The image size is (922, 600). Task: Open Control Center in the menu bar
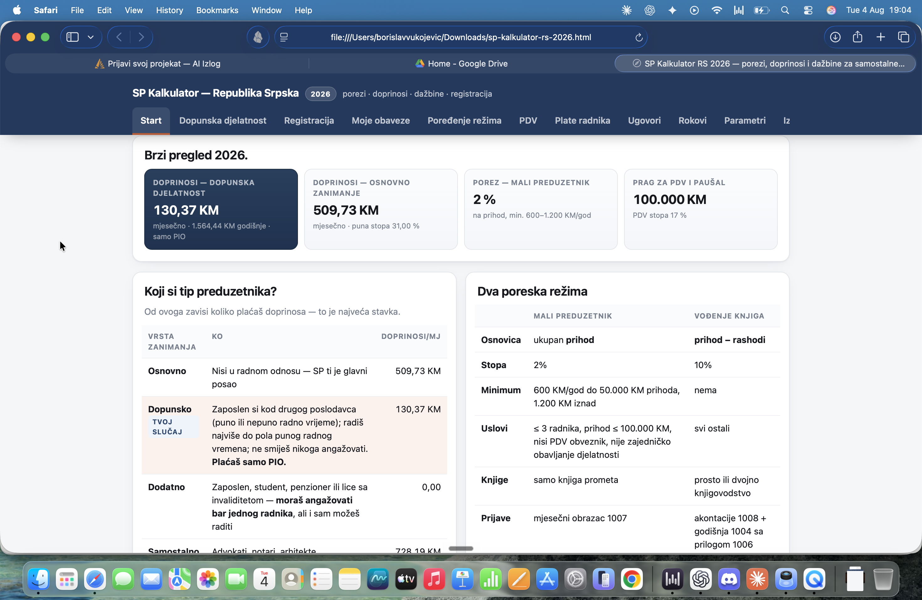808,10
